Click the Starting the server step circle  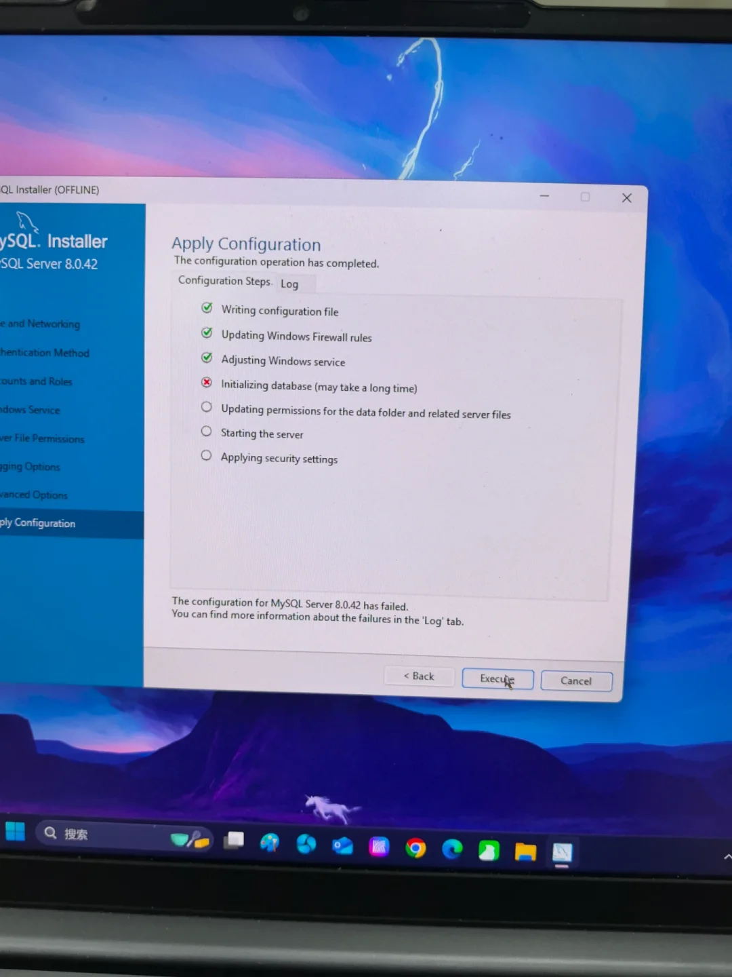tap(206, 432)
